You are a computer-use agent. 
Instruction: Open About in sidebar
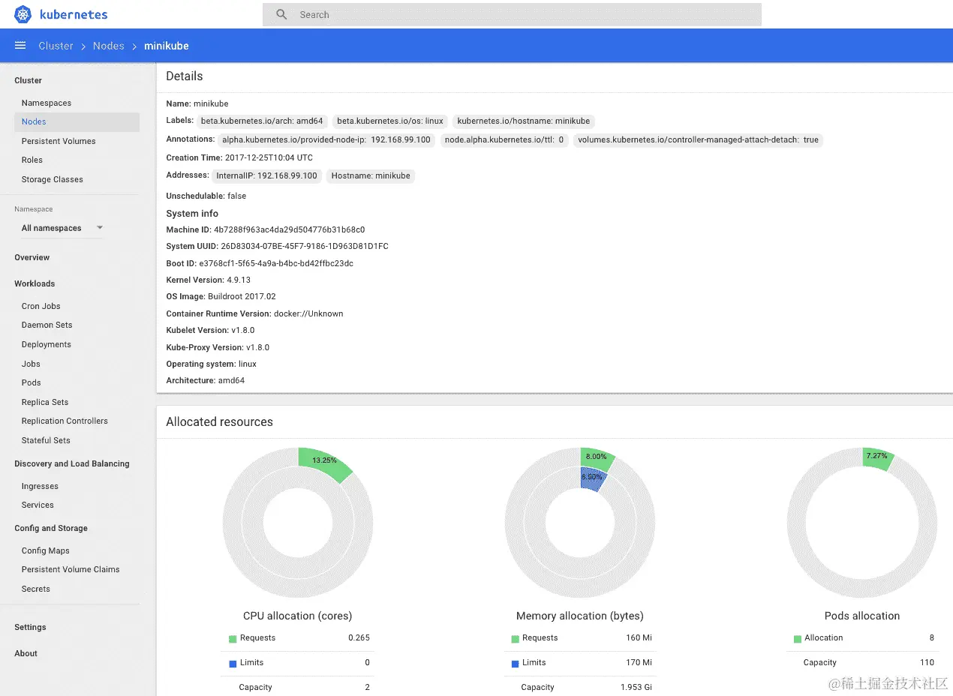pyautogui.click(x=26, y=653)
